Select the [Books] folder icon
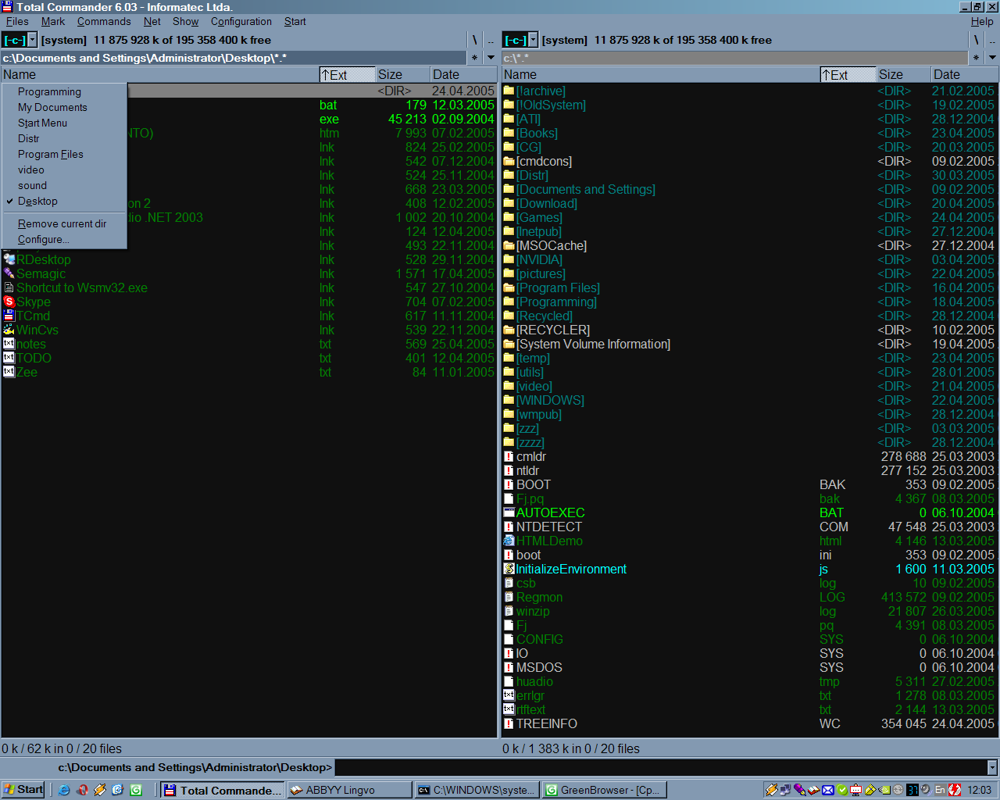This screenshot has height=800, width=1000. [x=509, y=134]
